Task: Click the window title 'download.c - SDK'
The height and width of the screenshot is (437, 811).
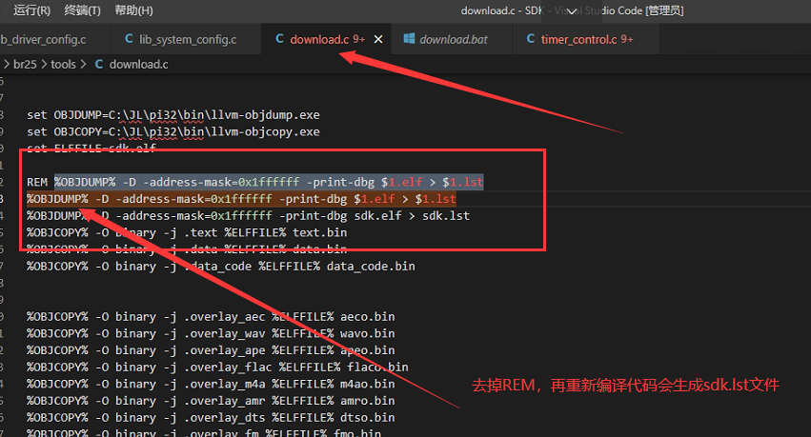Action: [502, 10]
